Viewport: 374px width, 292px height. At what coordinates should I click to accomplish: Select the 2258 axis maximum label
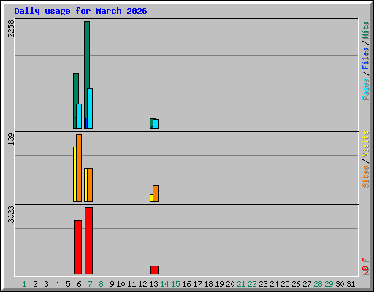point(11,28)
